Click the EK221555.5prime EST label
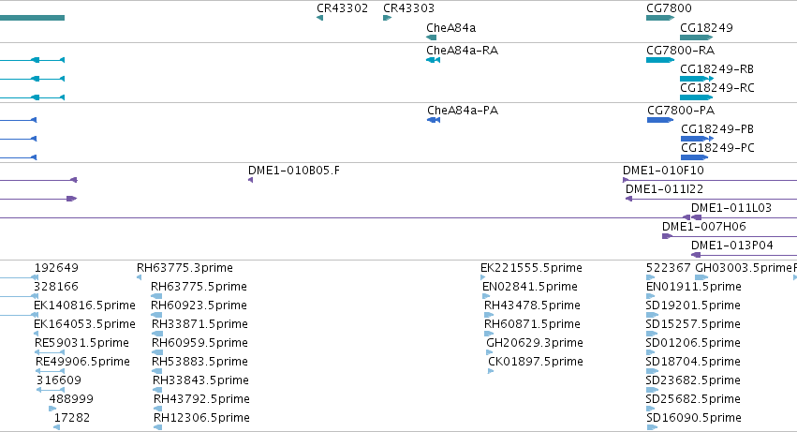The image size is (797, 432). point(531,268)
